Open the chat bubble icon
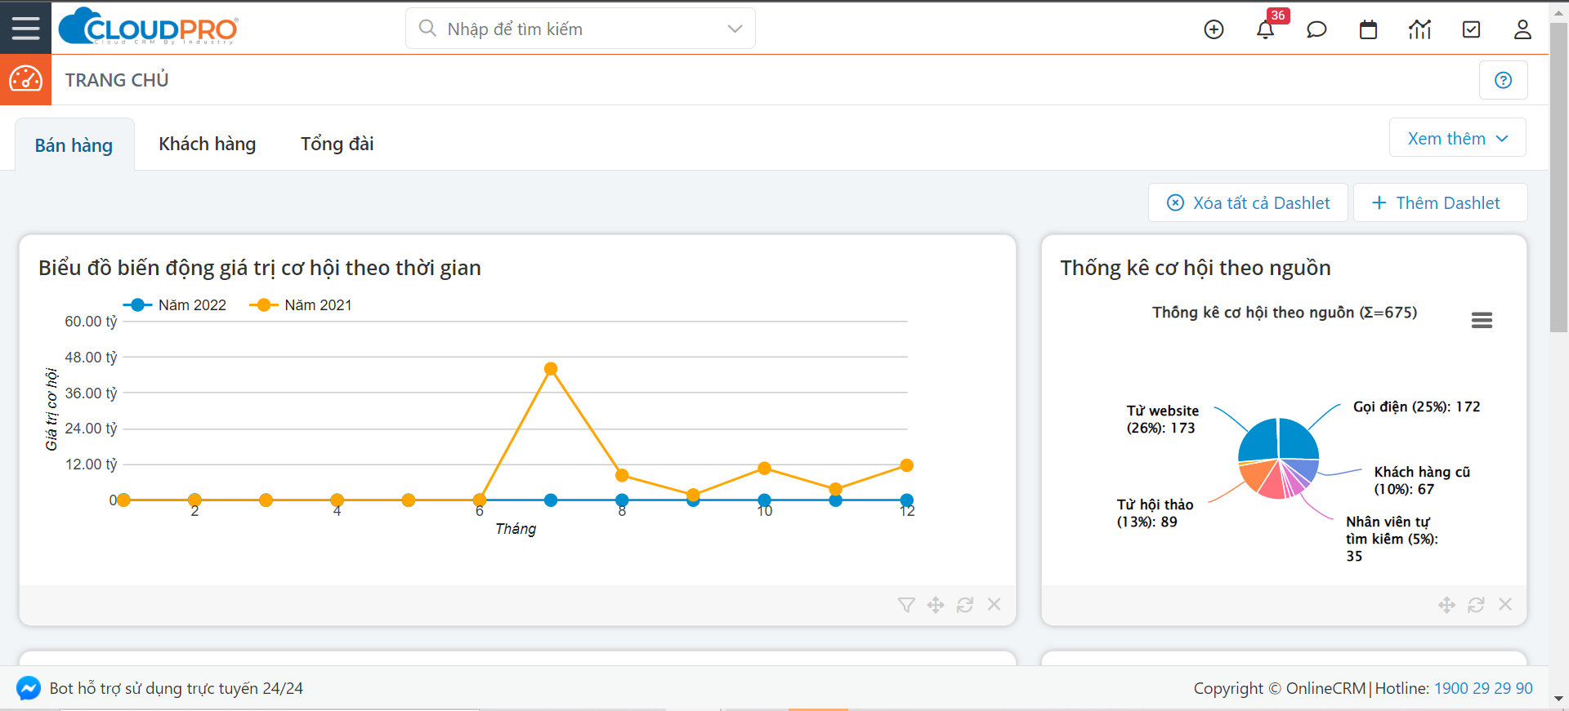This screenshot has width=1569, height=711. pos(1316,29)
